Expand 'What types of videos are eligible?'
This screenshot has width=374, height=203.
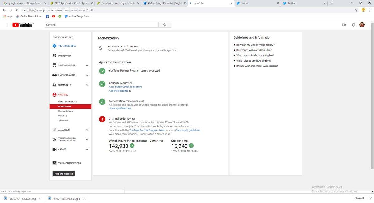[x=254, y=55]
